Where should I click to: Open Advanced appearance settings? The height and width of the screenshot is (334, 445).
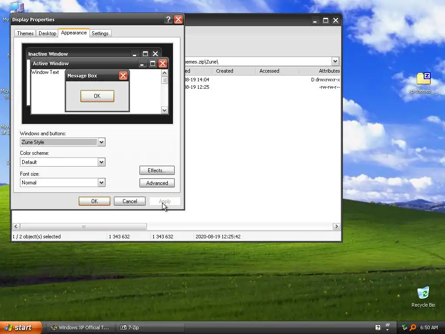coord(157,183)
